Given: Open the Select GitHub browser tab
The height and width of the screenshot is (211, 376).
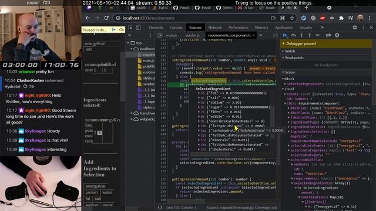Looking at the screenshot, I should coord(224,8).
